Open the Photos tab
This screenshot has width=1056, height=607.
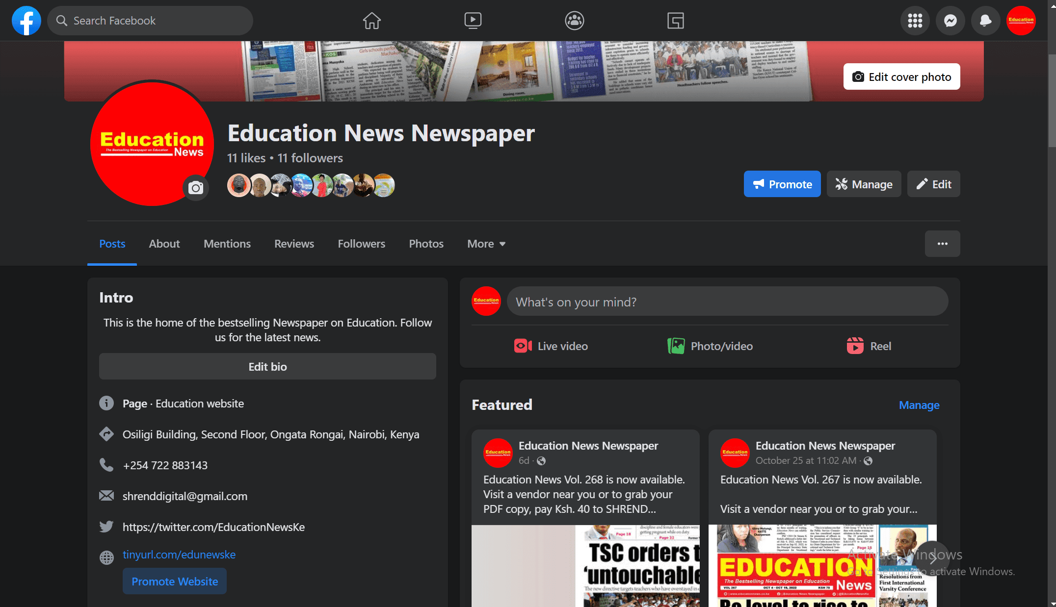click(426, 244)
